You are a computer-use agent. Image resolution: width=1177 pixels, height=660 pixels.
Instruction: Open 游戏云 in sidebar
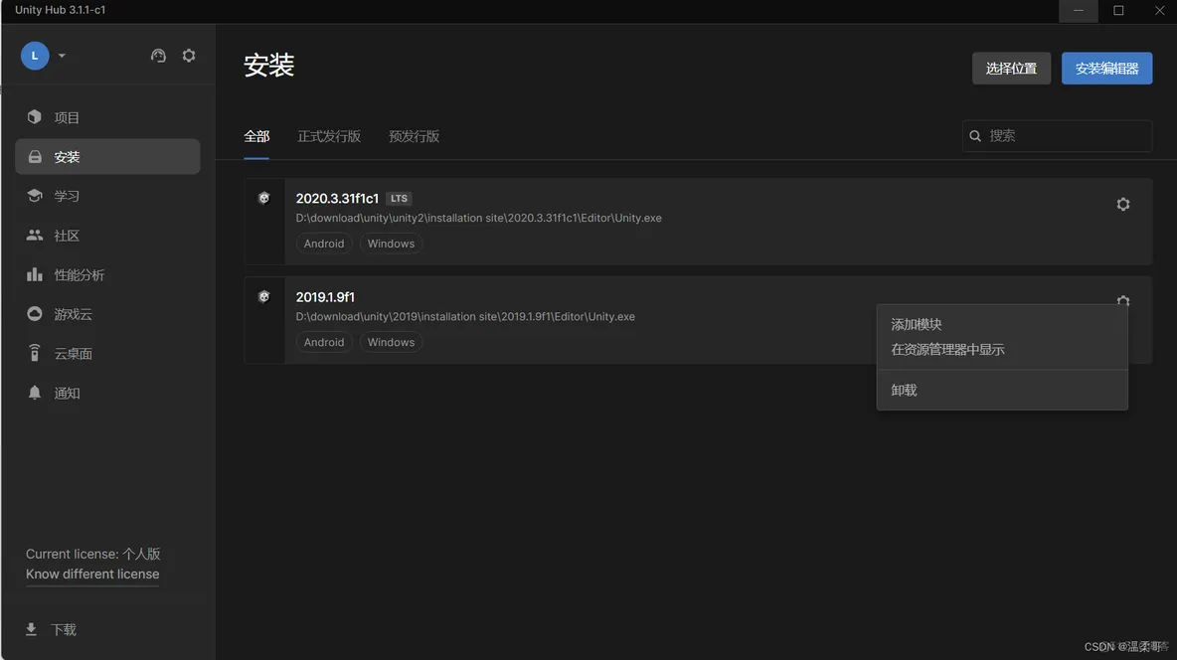click(107, 314)
